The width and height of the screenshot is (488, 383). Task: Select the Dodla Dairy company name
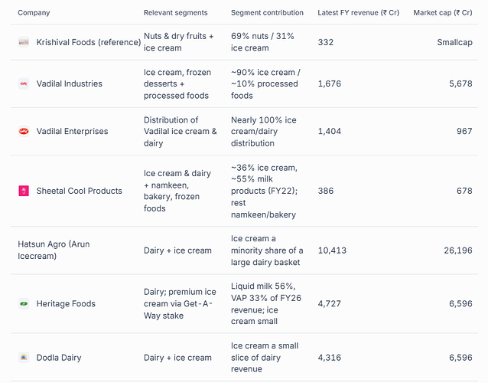[59, 358]
